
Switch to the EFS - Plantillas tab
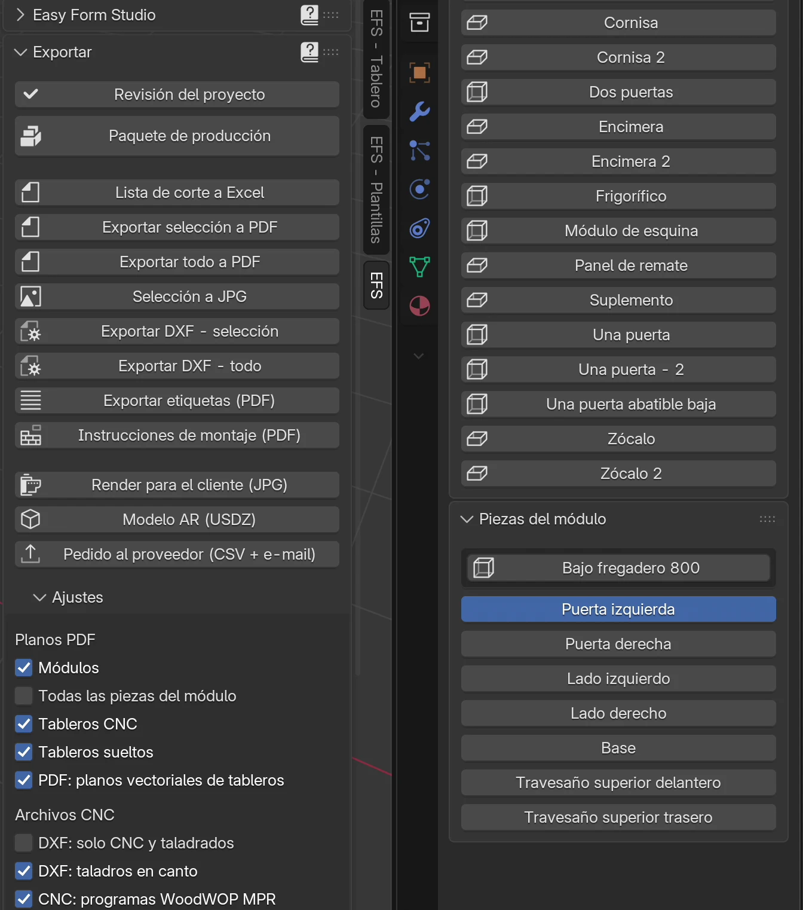[376, 190]
